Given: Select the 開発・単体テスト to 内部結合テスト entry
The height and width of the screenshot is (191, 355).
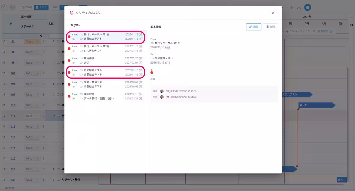Looking at the screenshot, I should point(105,84).
